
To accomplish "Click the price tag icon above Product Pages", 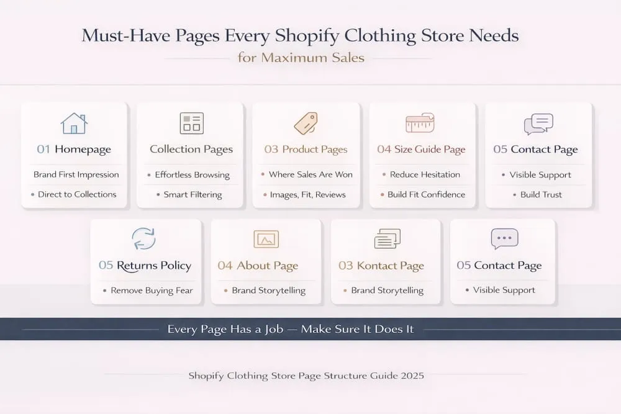I will [x=306, y=123].
